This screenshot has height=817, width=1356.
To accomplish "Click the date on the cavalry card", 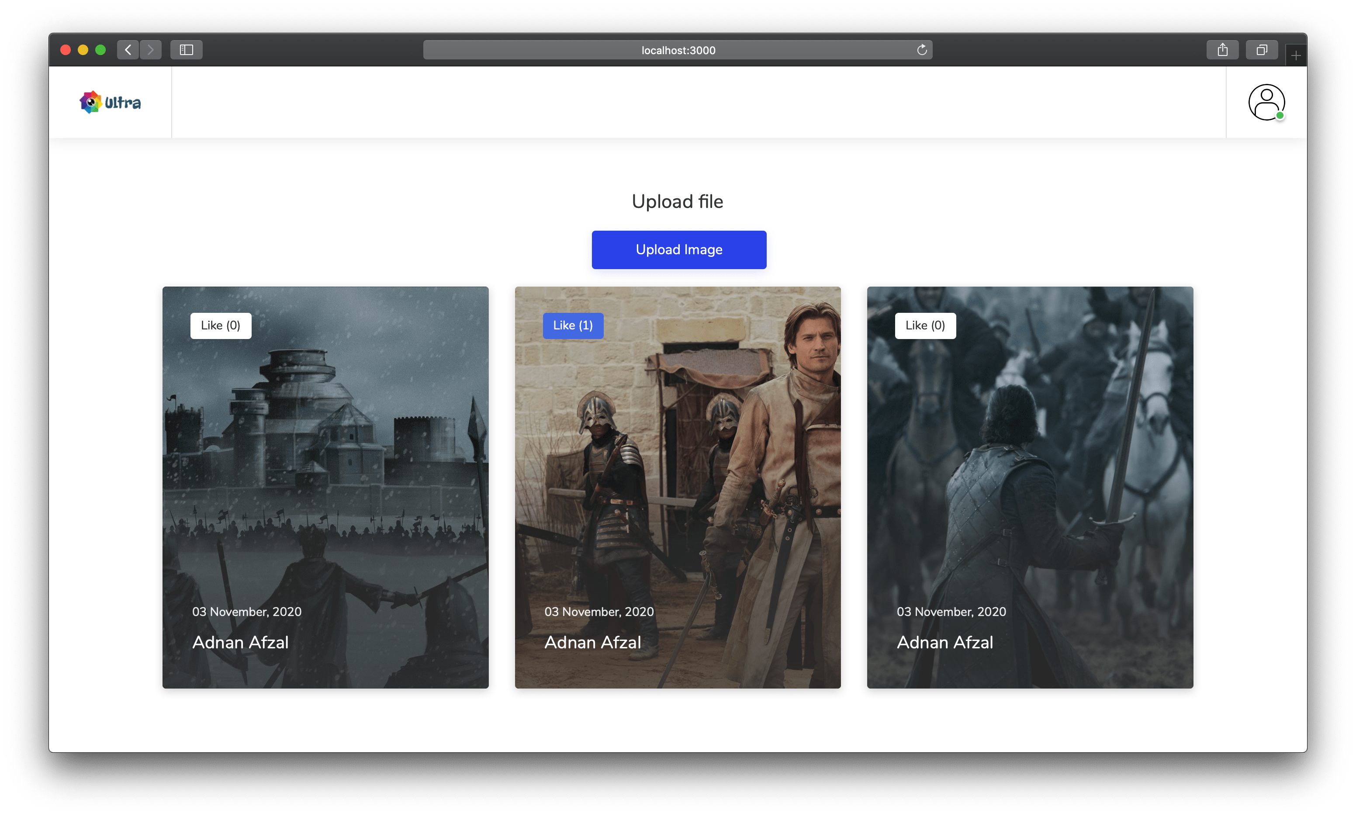I will (951, 612).
